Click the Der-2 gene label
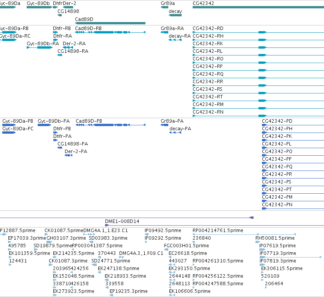The width and height of the screenshot is (324, 297). point(69,3)
